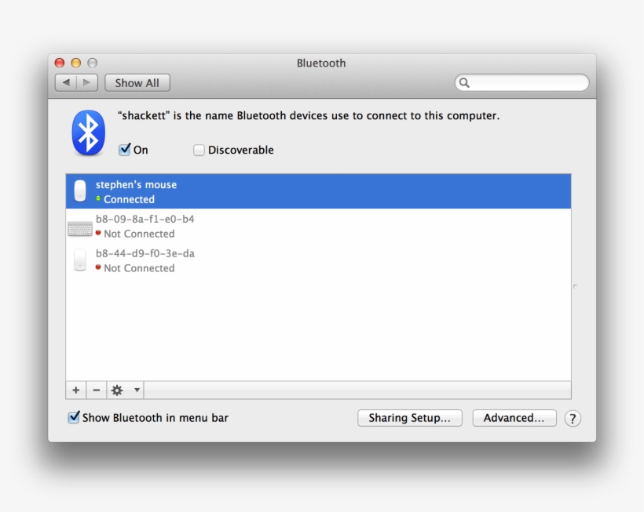Add a new device with the plus button
Viewport: 644px width, 512px height.
click(x=75, y=390)
